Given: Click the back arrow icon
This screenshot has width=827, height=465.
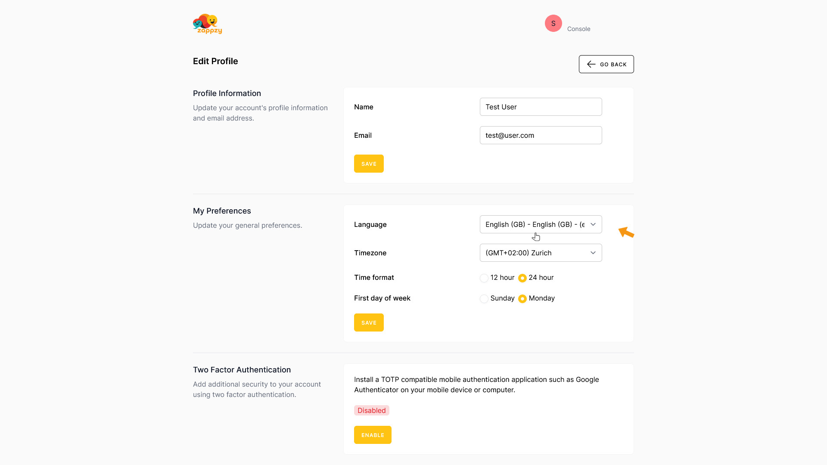Looking at the screenshot, I should (x=591, y=64).
